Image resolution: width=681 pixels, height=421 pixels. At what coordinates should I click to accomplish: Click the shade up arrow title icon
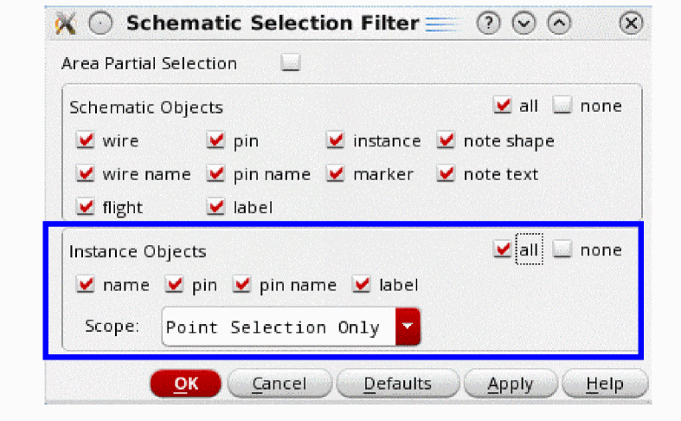[560, 23]
